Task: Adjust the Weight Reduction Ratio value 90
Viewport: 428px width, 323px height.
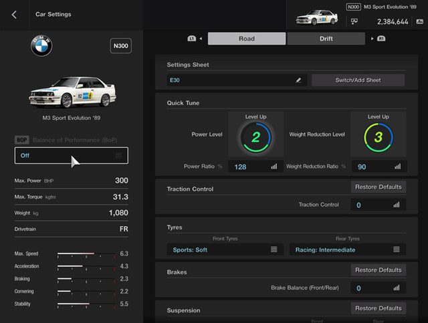Action: click(x=378, y=167)
